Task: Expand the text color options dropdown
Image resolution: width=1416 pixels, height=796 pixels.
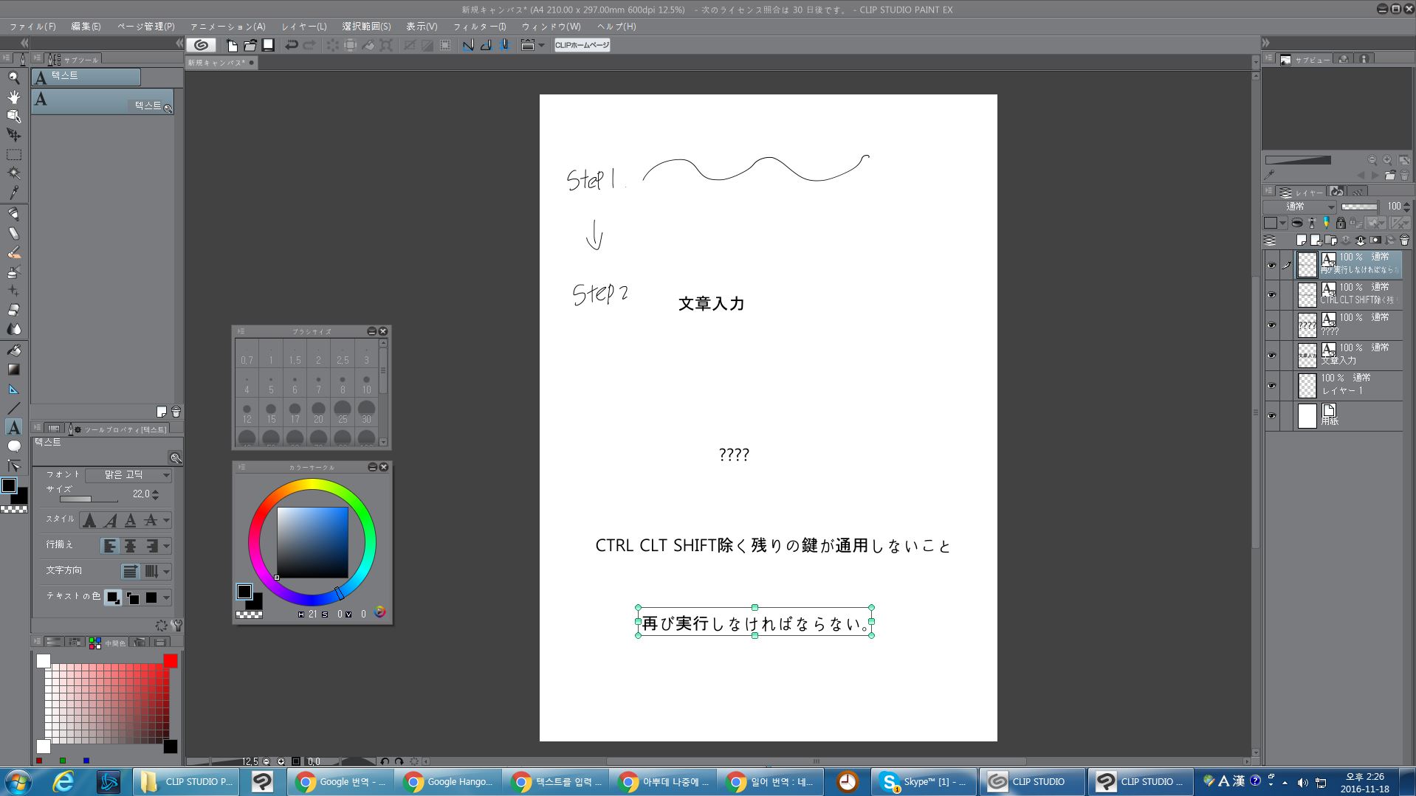Action: point(167,598)
